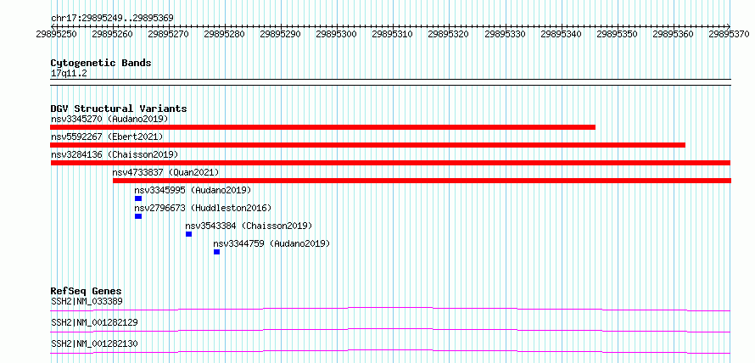755x363 pixels.
Task: Click the nsv3345270 (Audano2019) variant label
Action: [109, 119]
